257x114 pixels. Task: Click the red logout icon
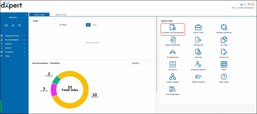pyautogui.click(x=252, y=4)
